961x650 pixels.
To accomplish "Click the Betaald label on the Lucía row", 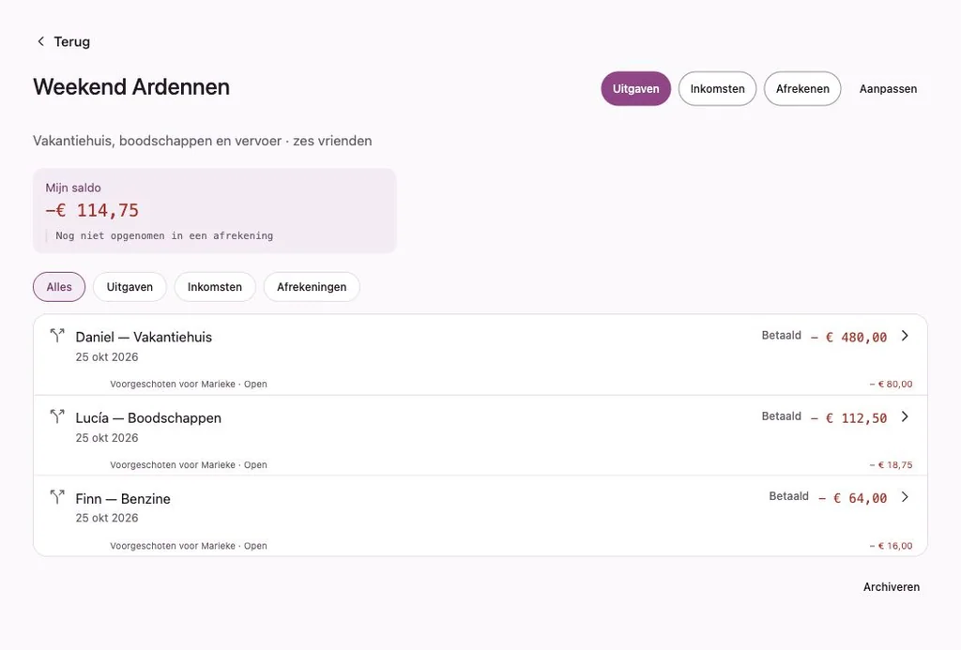I will (781, 416).
